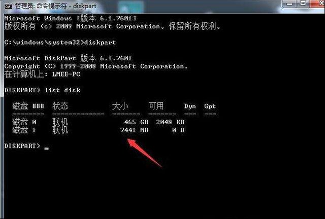
Task: Click the 'list disk' command text
Action: [62, 90]
